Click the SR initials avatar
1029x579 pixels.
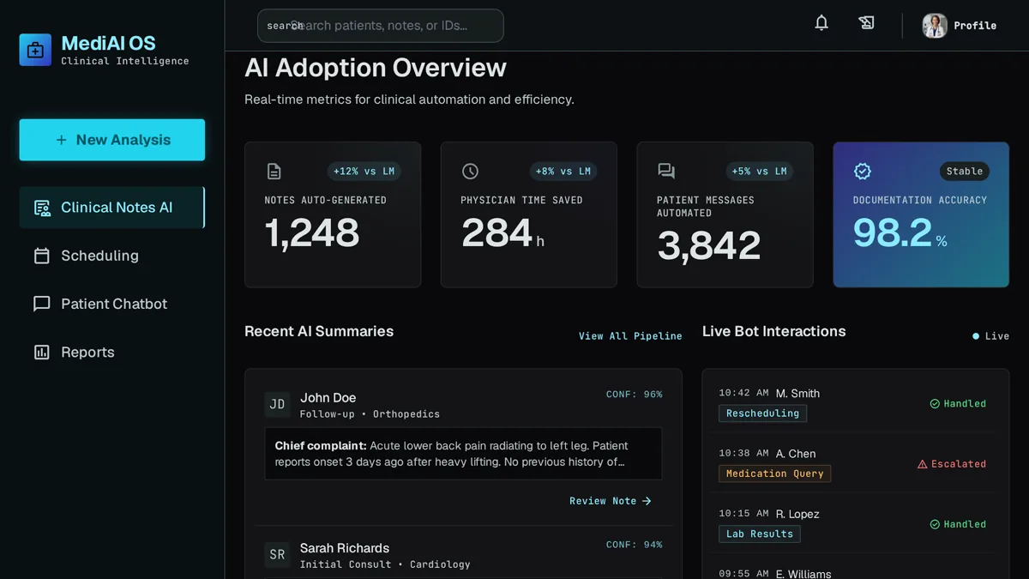point(277,555)
